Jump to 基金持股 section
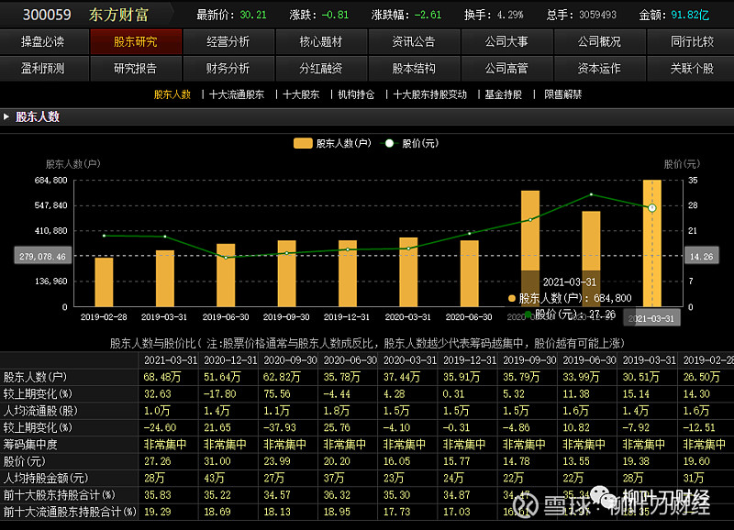Screen dimensions: 734x530 (x=503, y=94)
